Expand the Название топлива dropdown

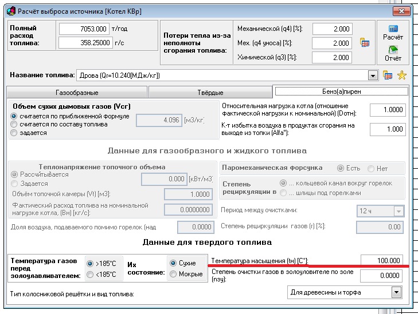373,75
